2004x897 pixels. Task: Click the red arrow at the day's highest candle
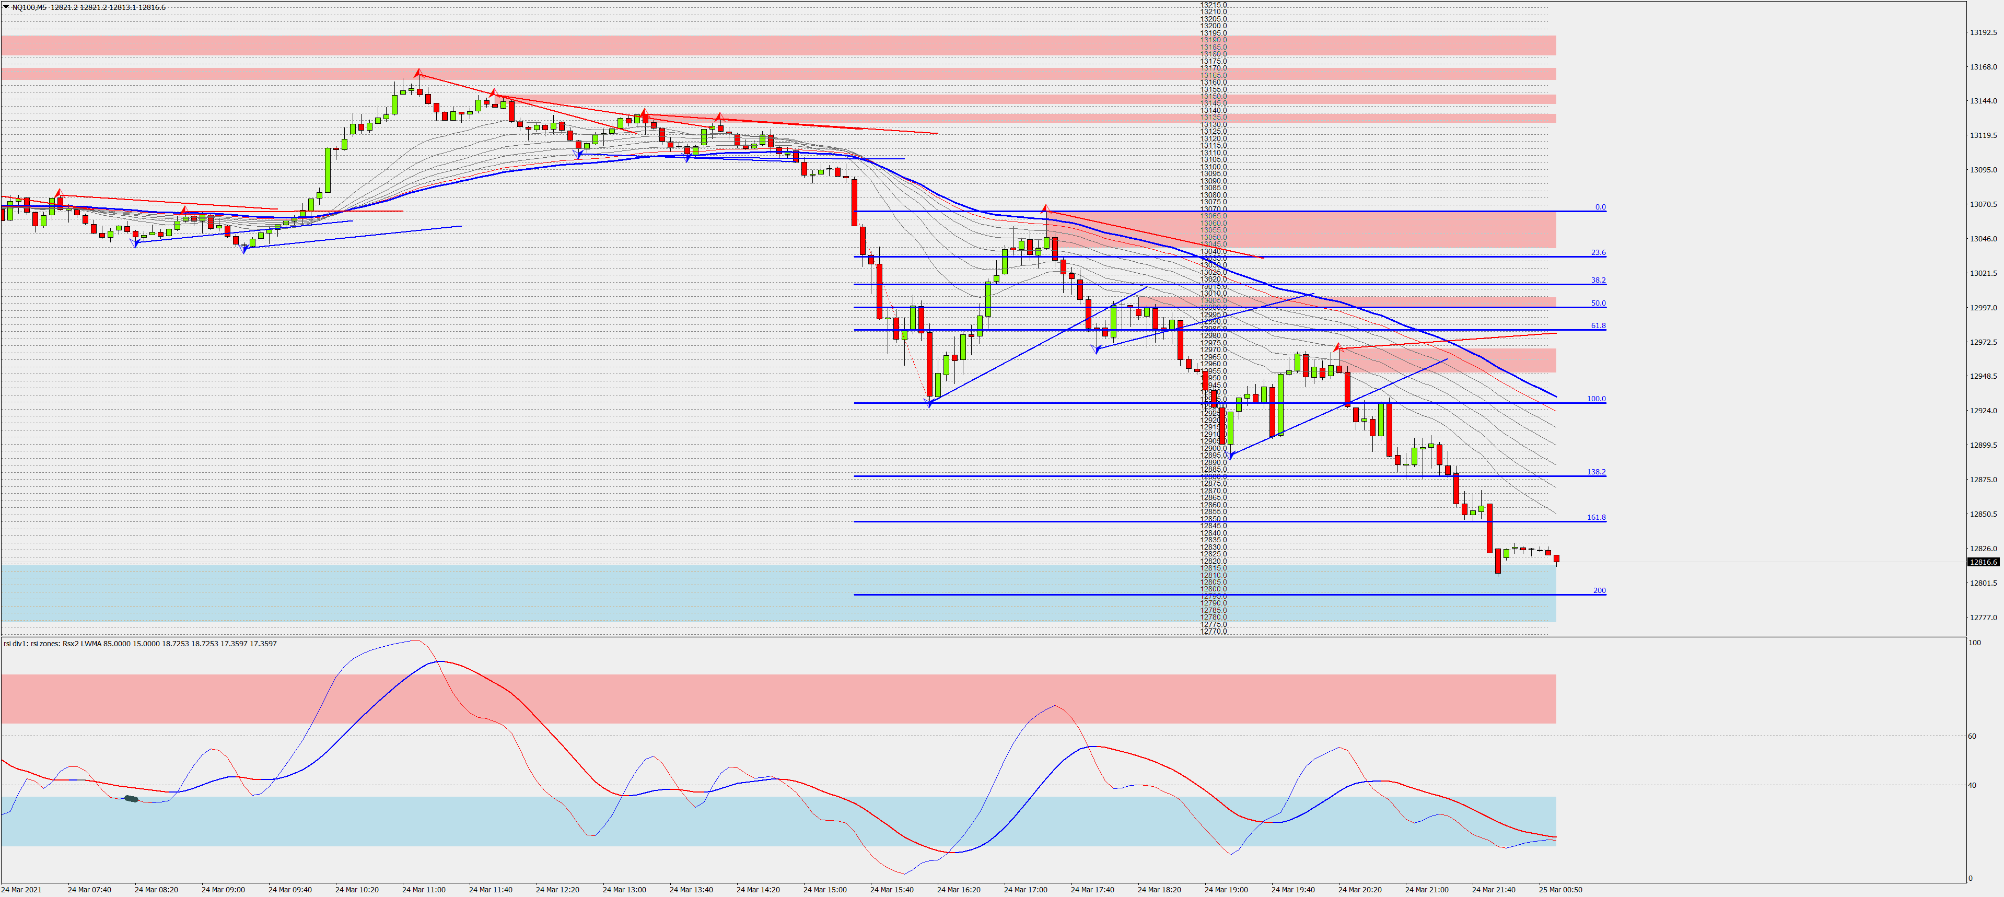418,73
